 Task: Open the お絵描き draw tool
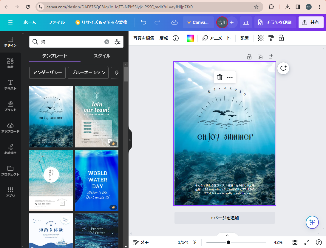pos(10,149)
